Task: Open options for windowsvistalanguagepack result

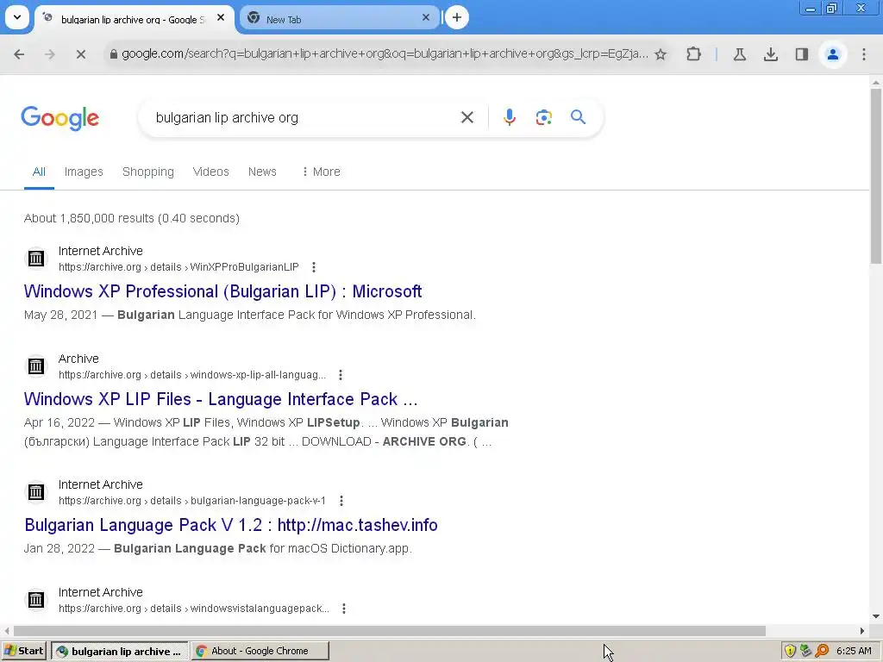Action: (343, 609)
